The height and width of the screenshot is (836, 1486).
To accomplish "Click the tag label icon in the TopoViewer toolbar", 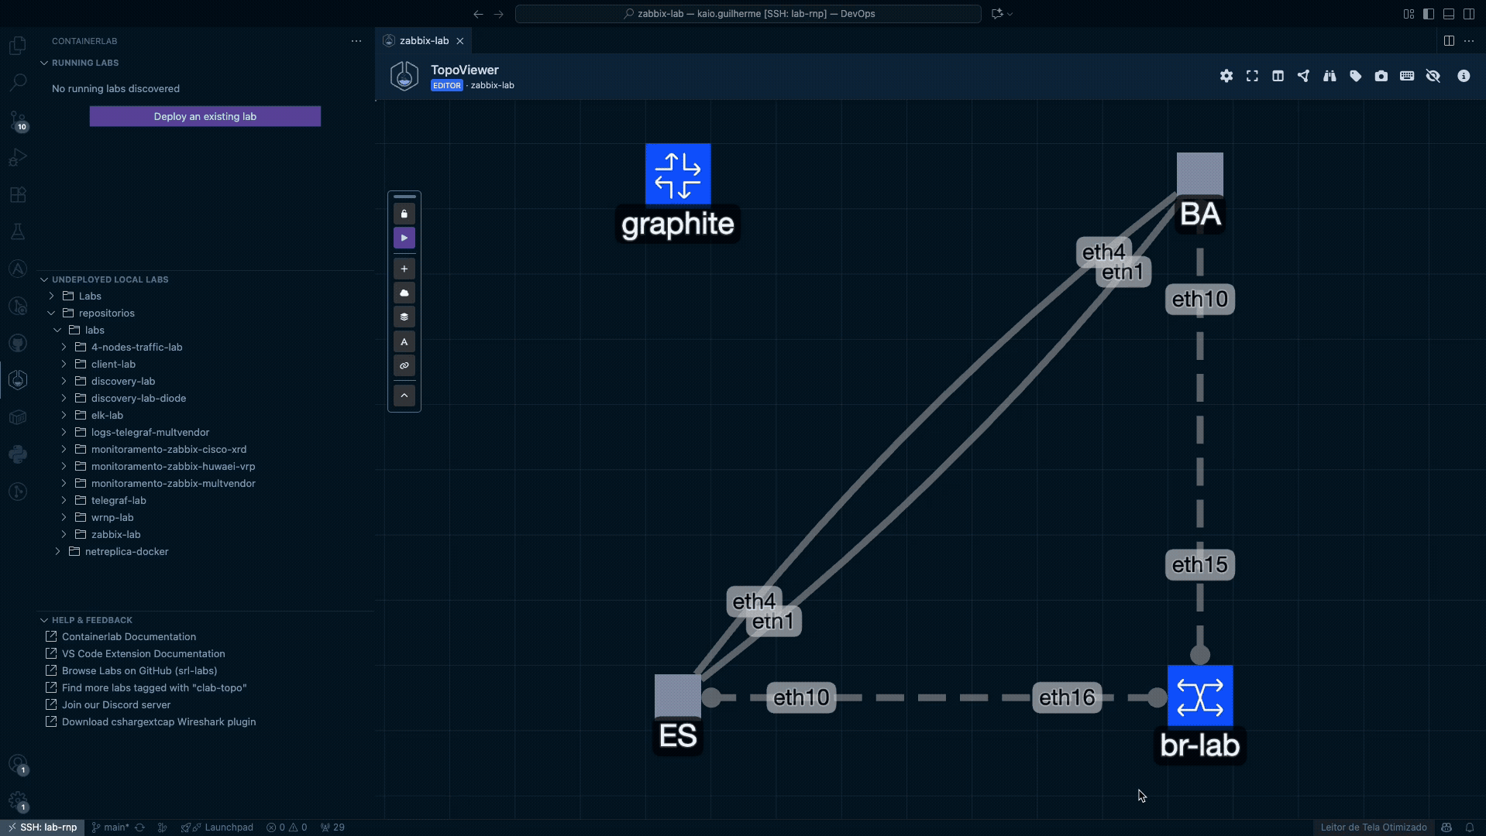I will click(1355, 76).
